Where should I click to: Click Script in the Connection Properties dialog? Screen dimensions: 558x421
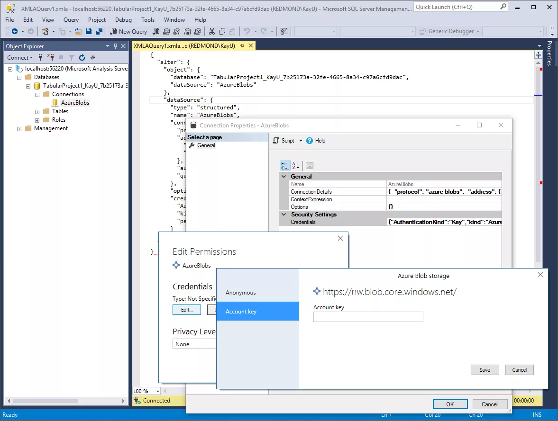284,141
